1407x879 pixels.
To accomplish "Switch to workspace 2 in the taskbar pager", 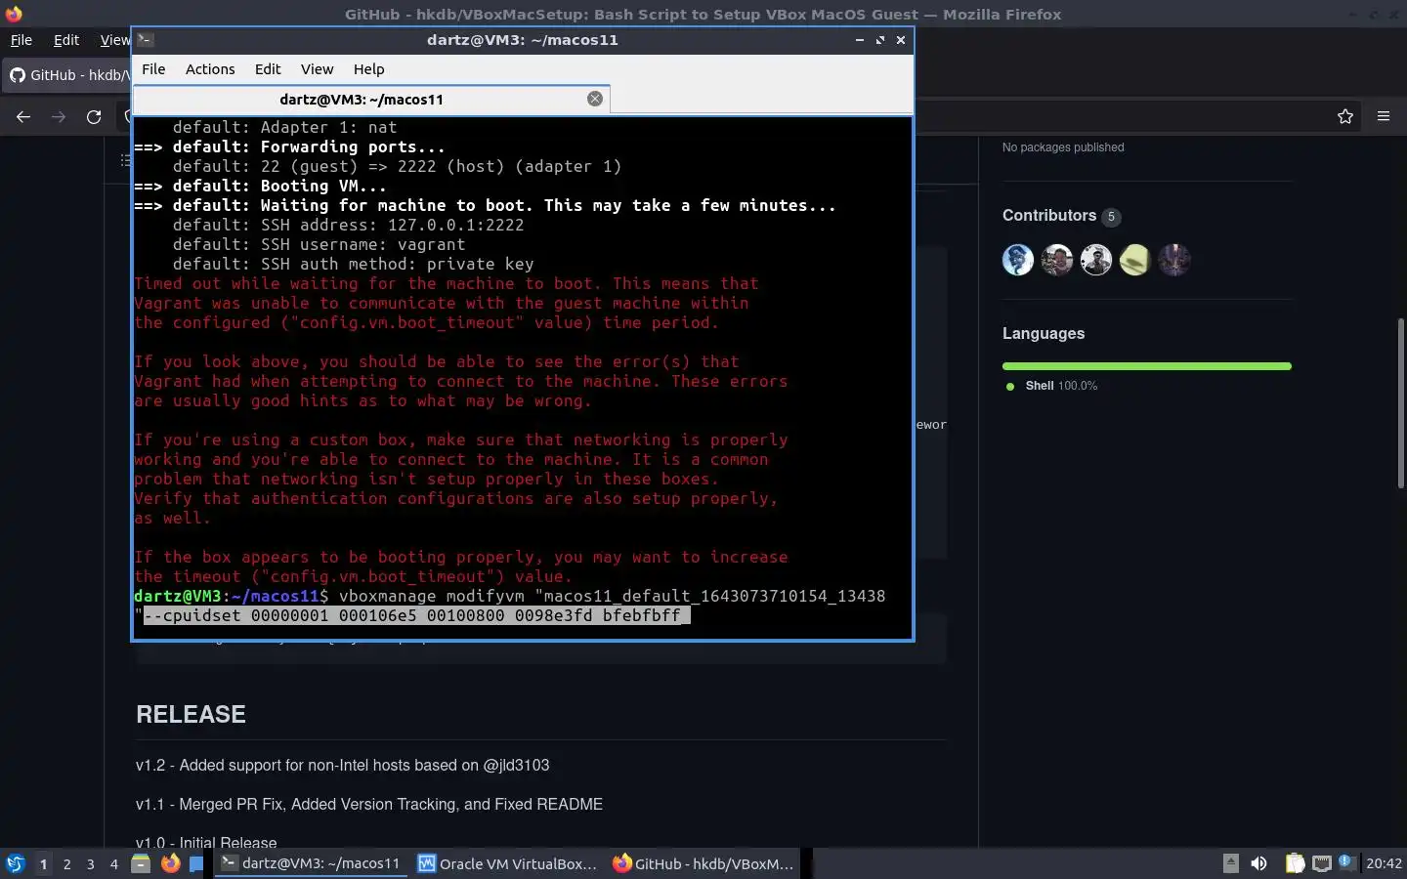I will [x=66, y=863].
